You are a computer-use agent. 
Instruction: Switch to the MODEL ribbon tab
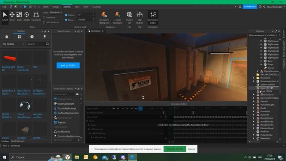(56, 7)
